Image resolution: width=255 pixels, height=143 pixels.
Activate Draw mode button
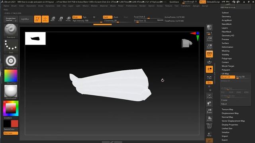(45, 19)
